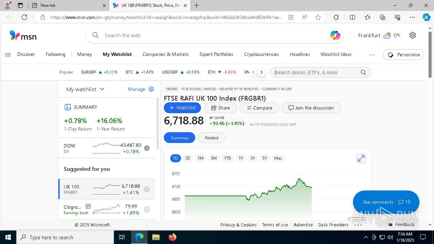
Task: Click the Copilot icon in search bar
Action: [x=335, y=35]
